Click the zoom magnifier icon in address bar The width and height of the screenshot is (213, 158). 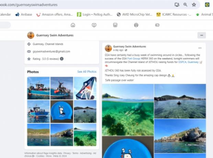[185, 4]
